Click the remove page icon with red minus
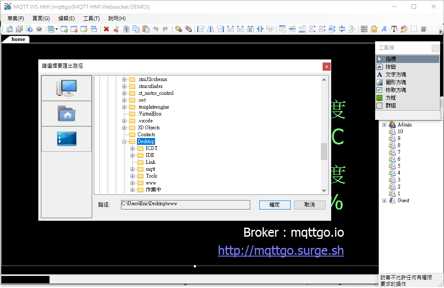The height and width of the screenshot is (288, 444). 74,29
